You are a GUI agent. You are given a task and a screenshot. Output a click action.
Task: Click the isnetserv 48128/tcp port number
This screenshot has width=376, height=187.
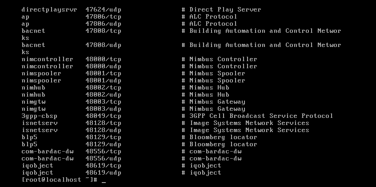point(104,123)
